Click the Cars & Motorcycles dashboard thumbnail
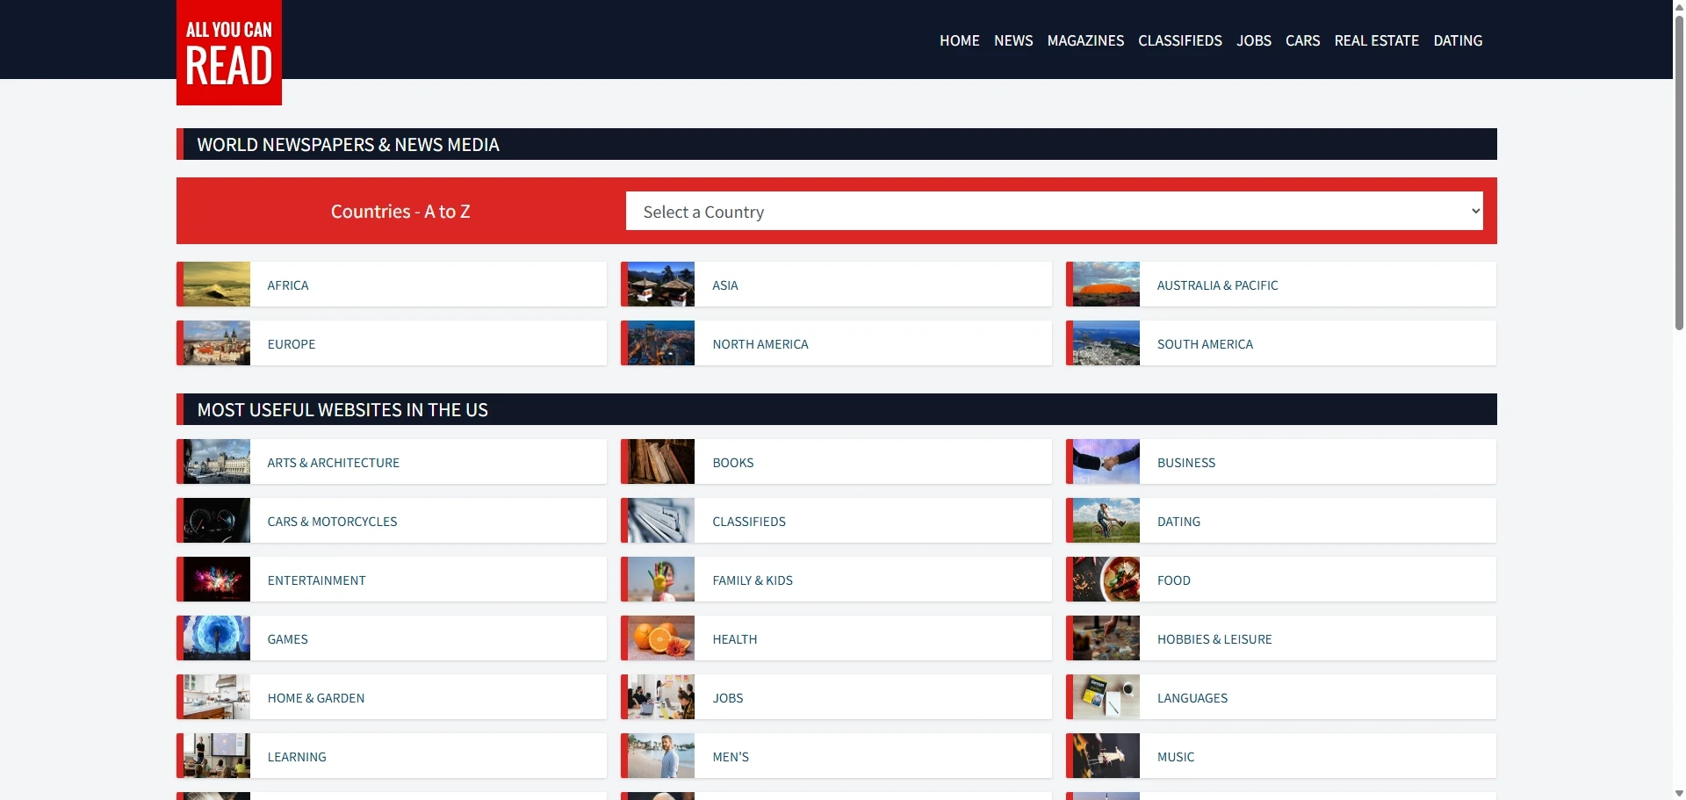1686x800 pixels. (217, 520)
